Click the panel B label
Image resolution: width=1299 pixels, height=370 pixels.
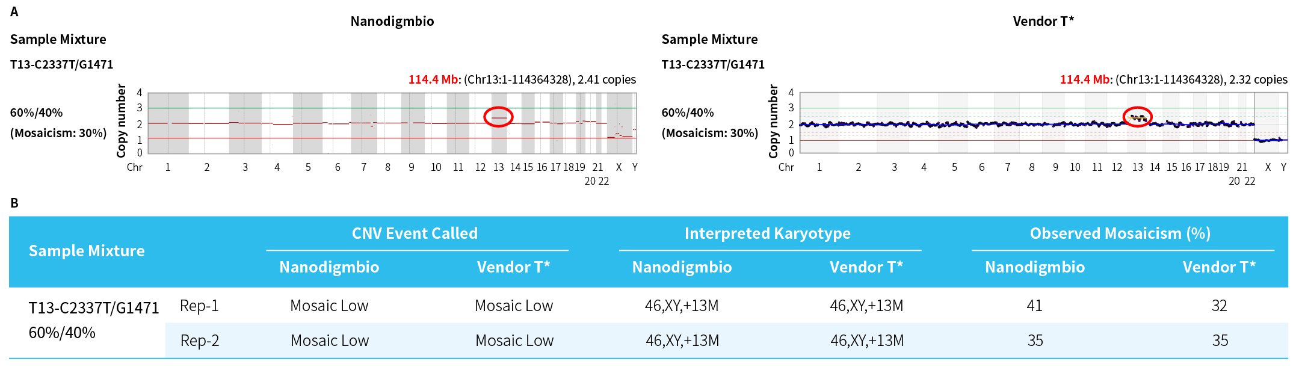pos(14,203)
